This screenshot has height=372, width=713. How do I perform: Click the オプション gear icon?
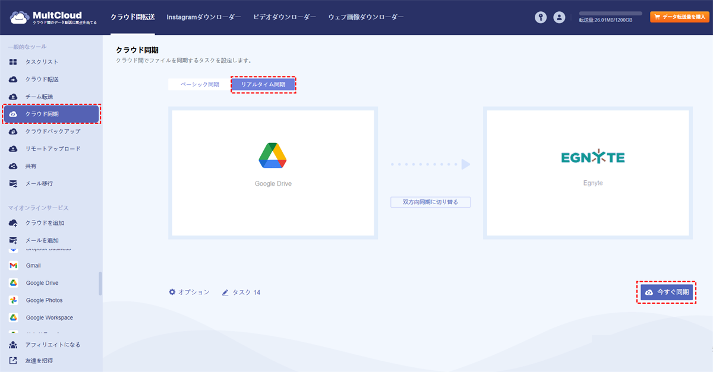pyautogui.click(x=172, y=292)
